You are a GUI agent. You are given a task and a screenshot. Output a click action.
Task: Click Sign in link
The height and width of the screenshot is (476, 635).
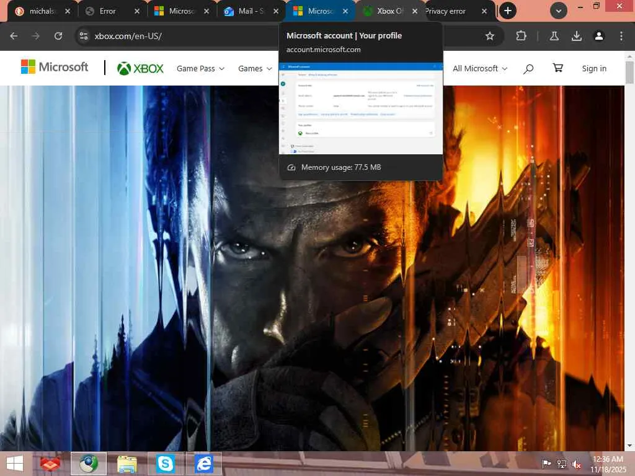[x=594, y=68]
